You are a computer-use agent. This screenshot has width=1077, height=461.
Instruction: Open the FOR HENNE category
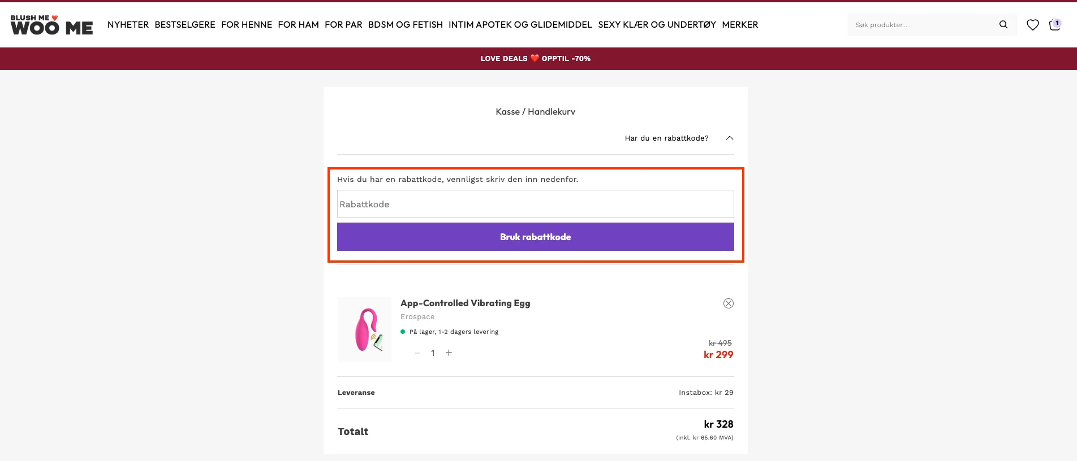click(247, 25)
